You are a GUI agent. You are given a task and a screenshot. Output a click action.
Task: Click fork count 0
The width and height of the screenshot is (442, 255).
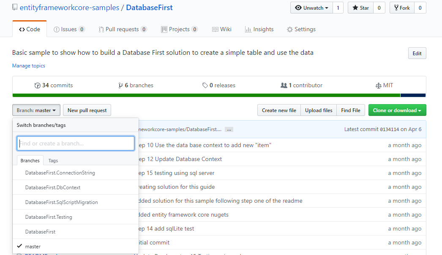[420, 8]
